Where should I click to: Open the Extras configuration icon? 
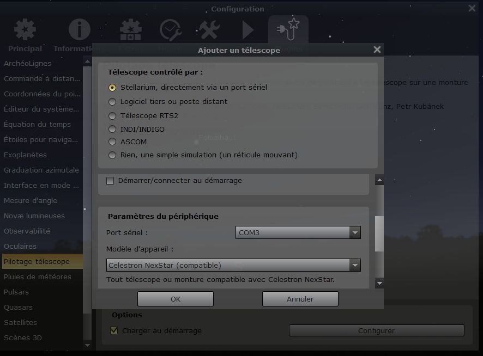point(131,30)
